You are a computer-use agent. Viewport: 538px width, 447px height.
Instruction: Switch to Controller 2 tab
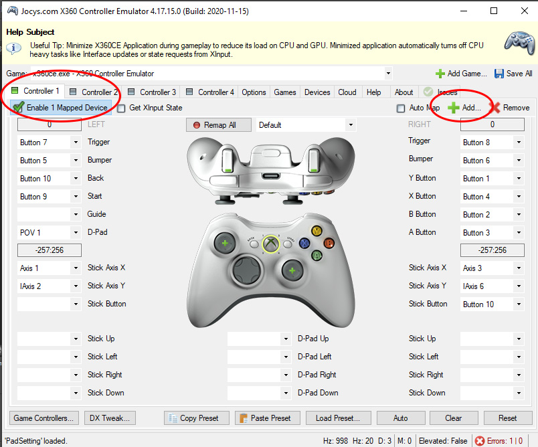click(x=94, y=92)
